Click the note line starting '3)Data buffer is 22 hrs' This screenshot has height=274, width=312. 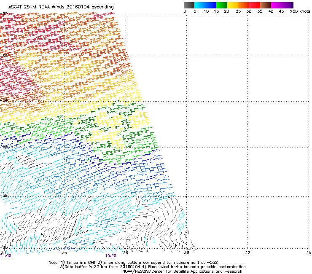click(153, 267)
